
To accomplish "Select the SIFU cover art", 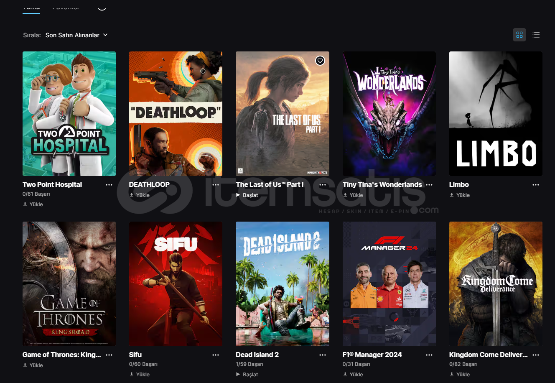I will pos(176,284).
